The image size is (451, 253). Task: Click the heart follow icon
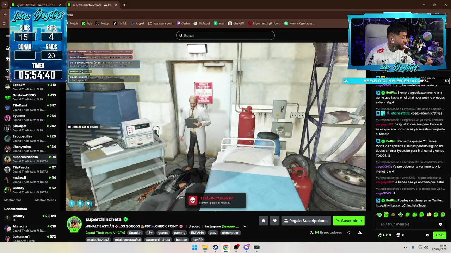tap(275, 221)
